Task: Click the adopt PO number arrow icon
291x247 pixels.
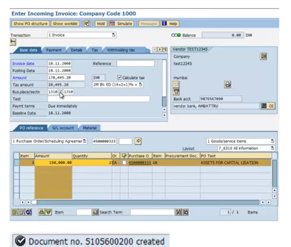Action: pyautogui.click(x=138, y=141)
